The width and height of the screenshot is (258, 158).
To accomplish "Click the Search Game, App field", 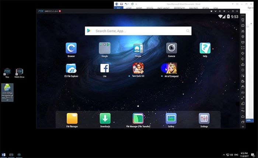I will pyautogui.click(x=138, y=31).
